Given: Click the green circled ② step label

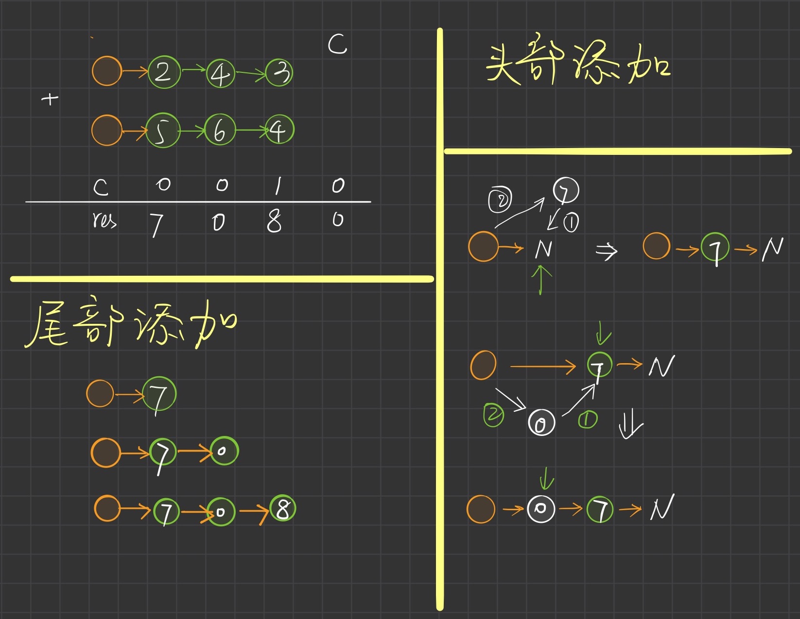Looking at the screenshot, I should pyautogui.click(x=493, y=415).
